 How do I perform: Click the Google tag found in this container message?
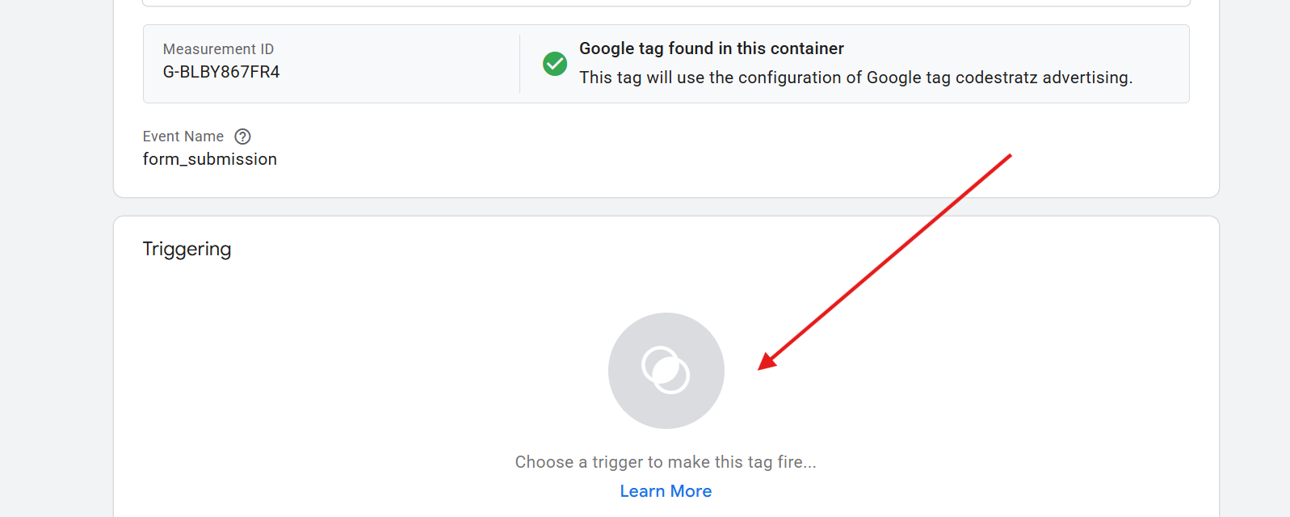pyautogui.click(x=711, y=48)
